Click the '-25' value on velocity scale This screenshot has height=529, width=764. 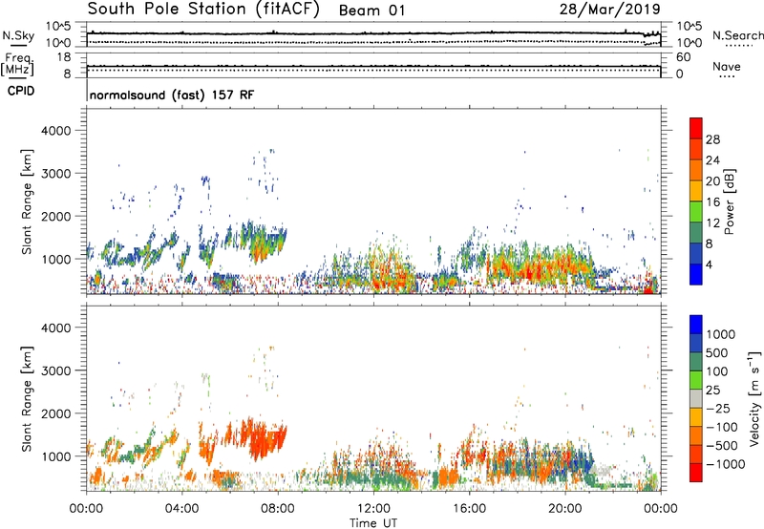click(717, 409)
